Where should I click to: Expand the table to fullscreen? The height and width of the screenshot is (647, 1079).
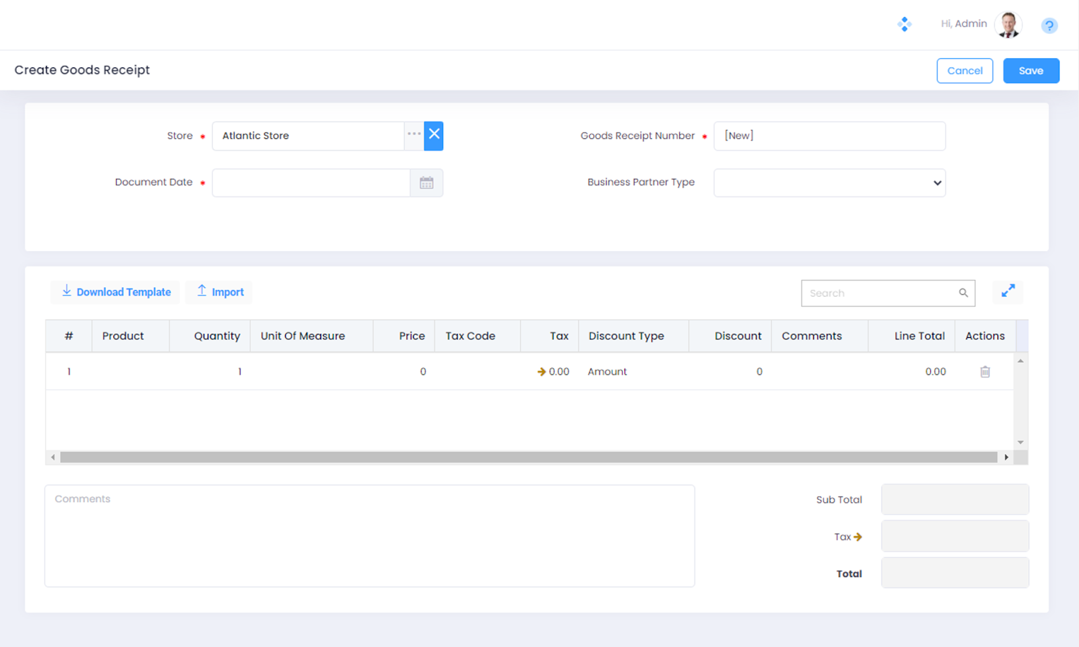tap(1008, 291)
